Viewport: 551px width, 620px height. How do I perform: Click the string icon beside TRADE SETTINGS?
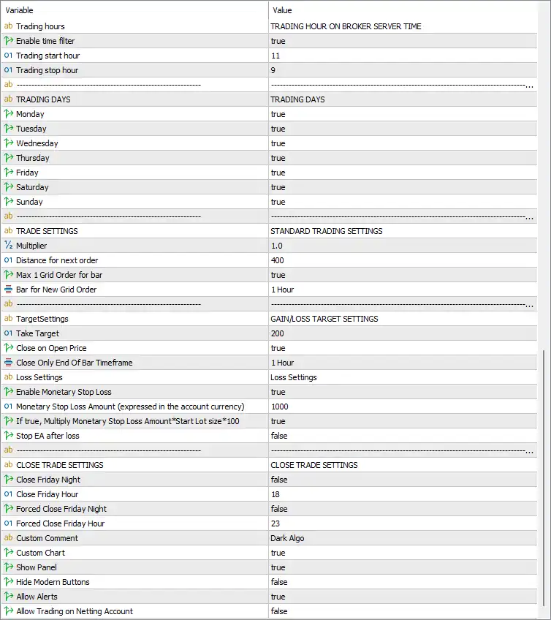[x=8, y=231]
